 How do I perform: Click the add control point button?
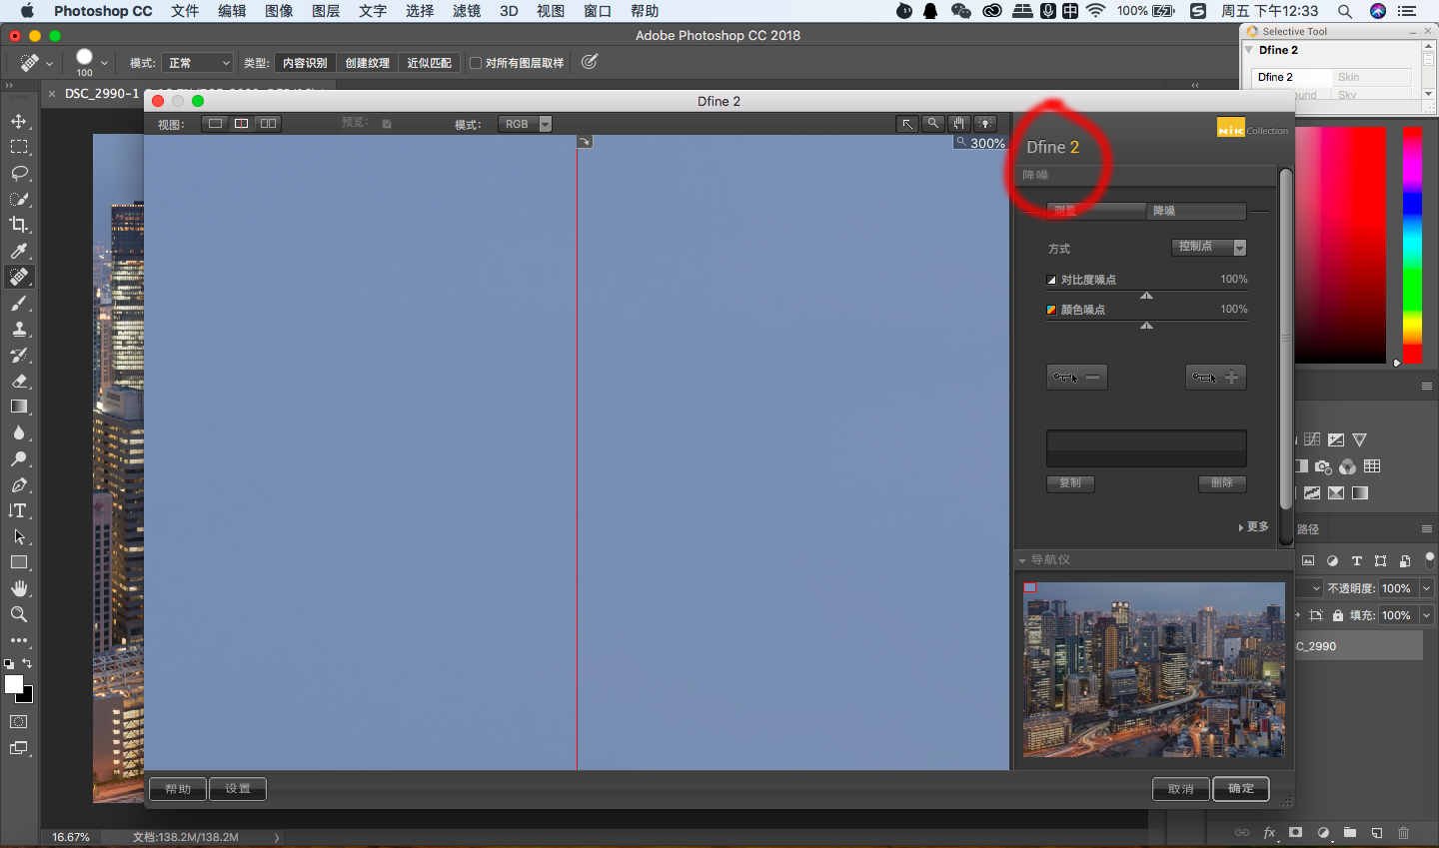coord(1215,377)
